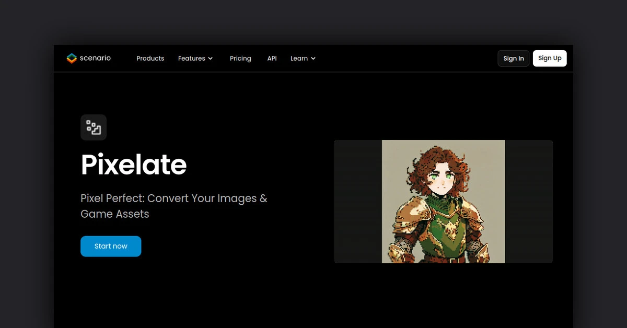Expand the Learn dropdown chevron
The height and width of the screenshot is (328, 627).
(x=313, y=58)
